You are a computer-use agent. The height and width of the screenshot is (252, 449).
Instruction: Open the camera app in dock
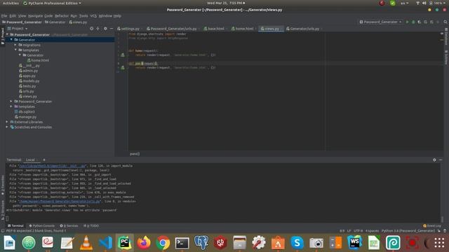pyautogui.click(x=316, y=243)
